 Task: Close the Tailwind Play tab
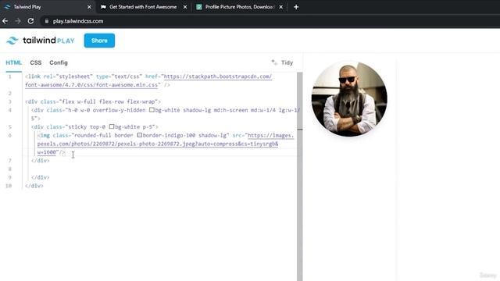pos(89,7)
